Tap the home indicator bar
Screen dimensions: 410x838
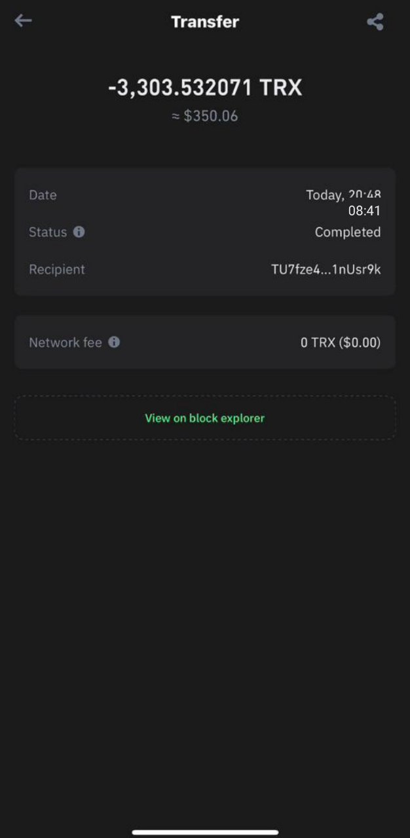[205, 832]
